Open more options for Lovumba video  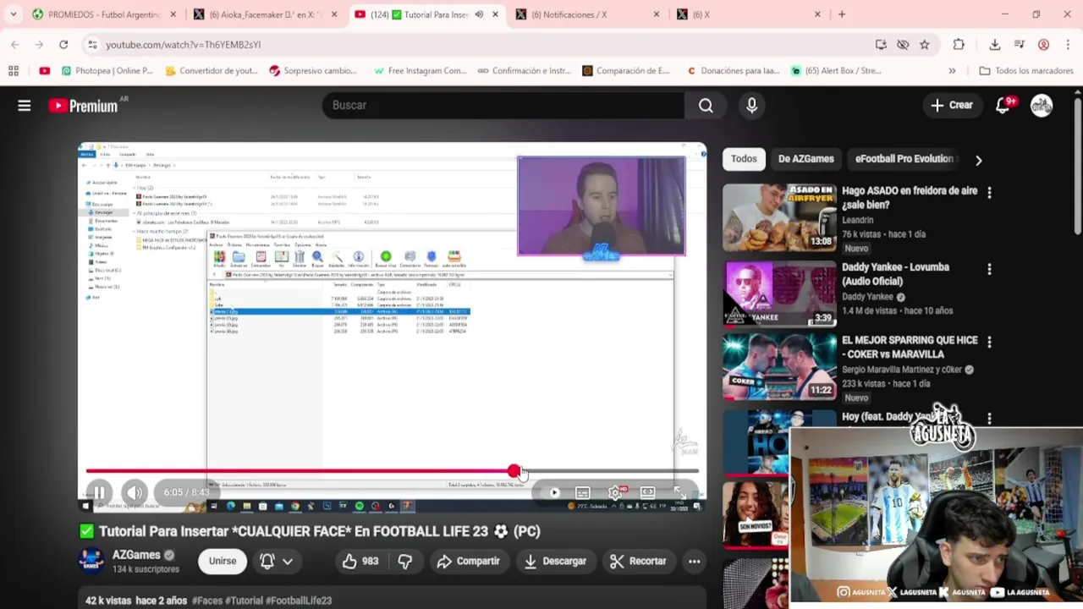click(989, 269)
